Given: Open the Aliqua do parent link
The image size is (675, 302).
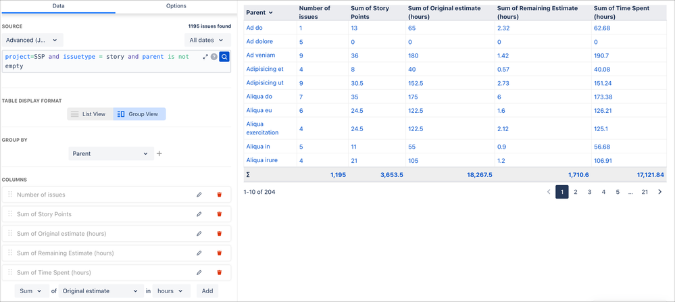Looking at the screenshot, I should 259,97.
